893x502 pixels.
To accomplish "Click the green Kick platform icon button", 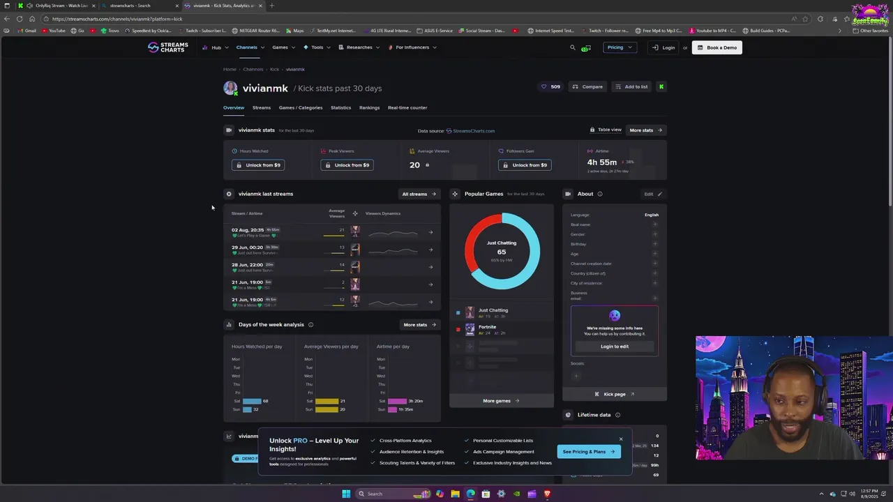I will point(661,86).
